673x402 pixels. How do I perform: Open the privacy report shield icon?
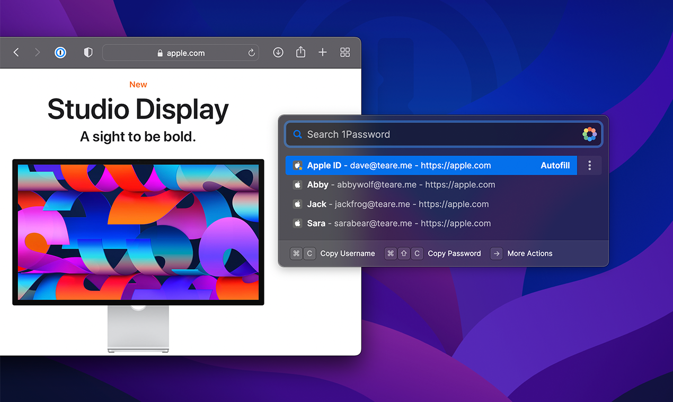88,52
